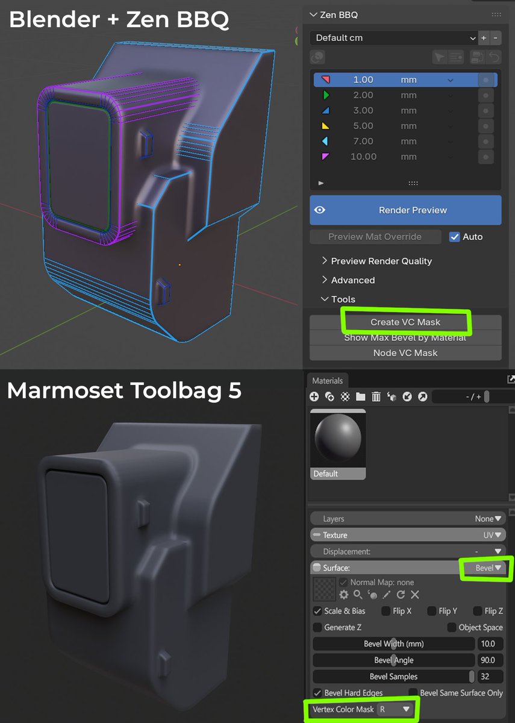Click the bevel list options icon

[x=456, y=57]
